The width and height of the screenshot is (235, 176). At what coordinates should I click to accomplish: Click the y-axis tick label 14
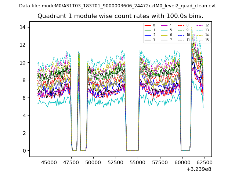(23, 27)
